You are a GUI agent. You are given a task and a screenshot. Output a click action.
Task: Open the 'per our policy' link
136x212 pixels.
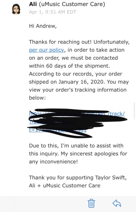(47, 50)
